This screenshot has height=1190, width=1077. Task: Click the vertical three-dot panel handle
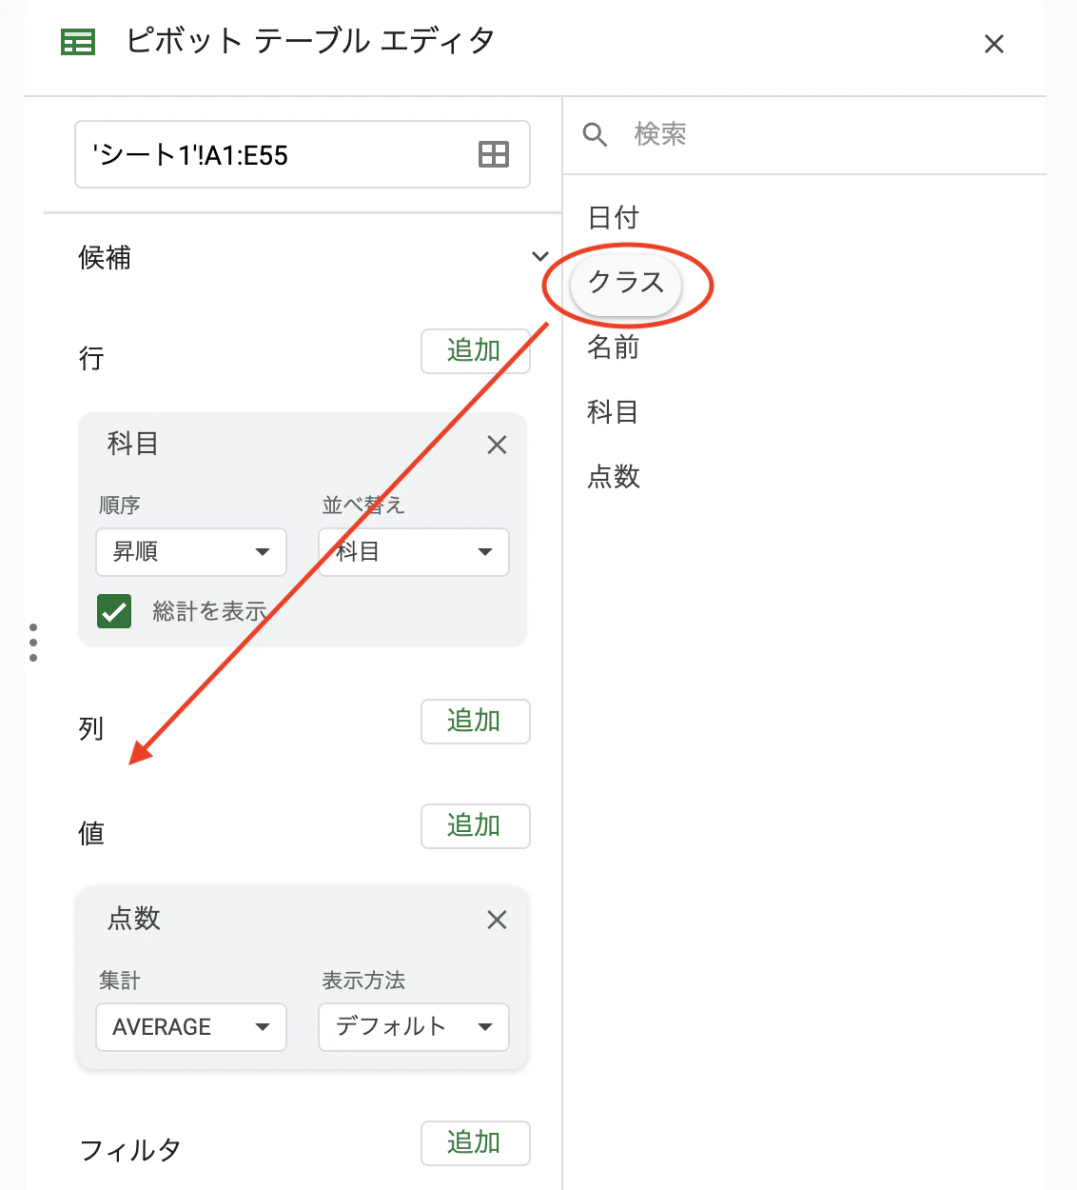tap(32, 642)
